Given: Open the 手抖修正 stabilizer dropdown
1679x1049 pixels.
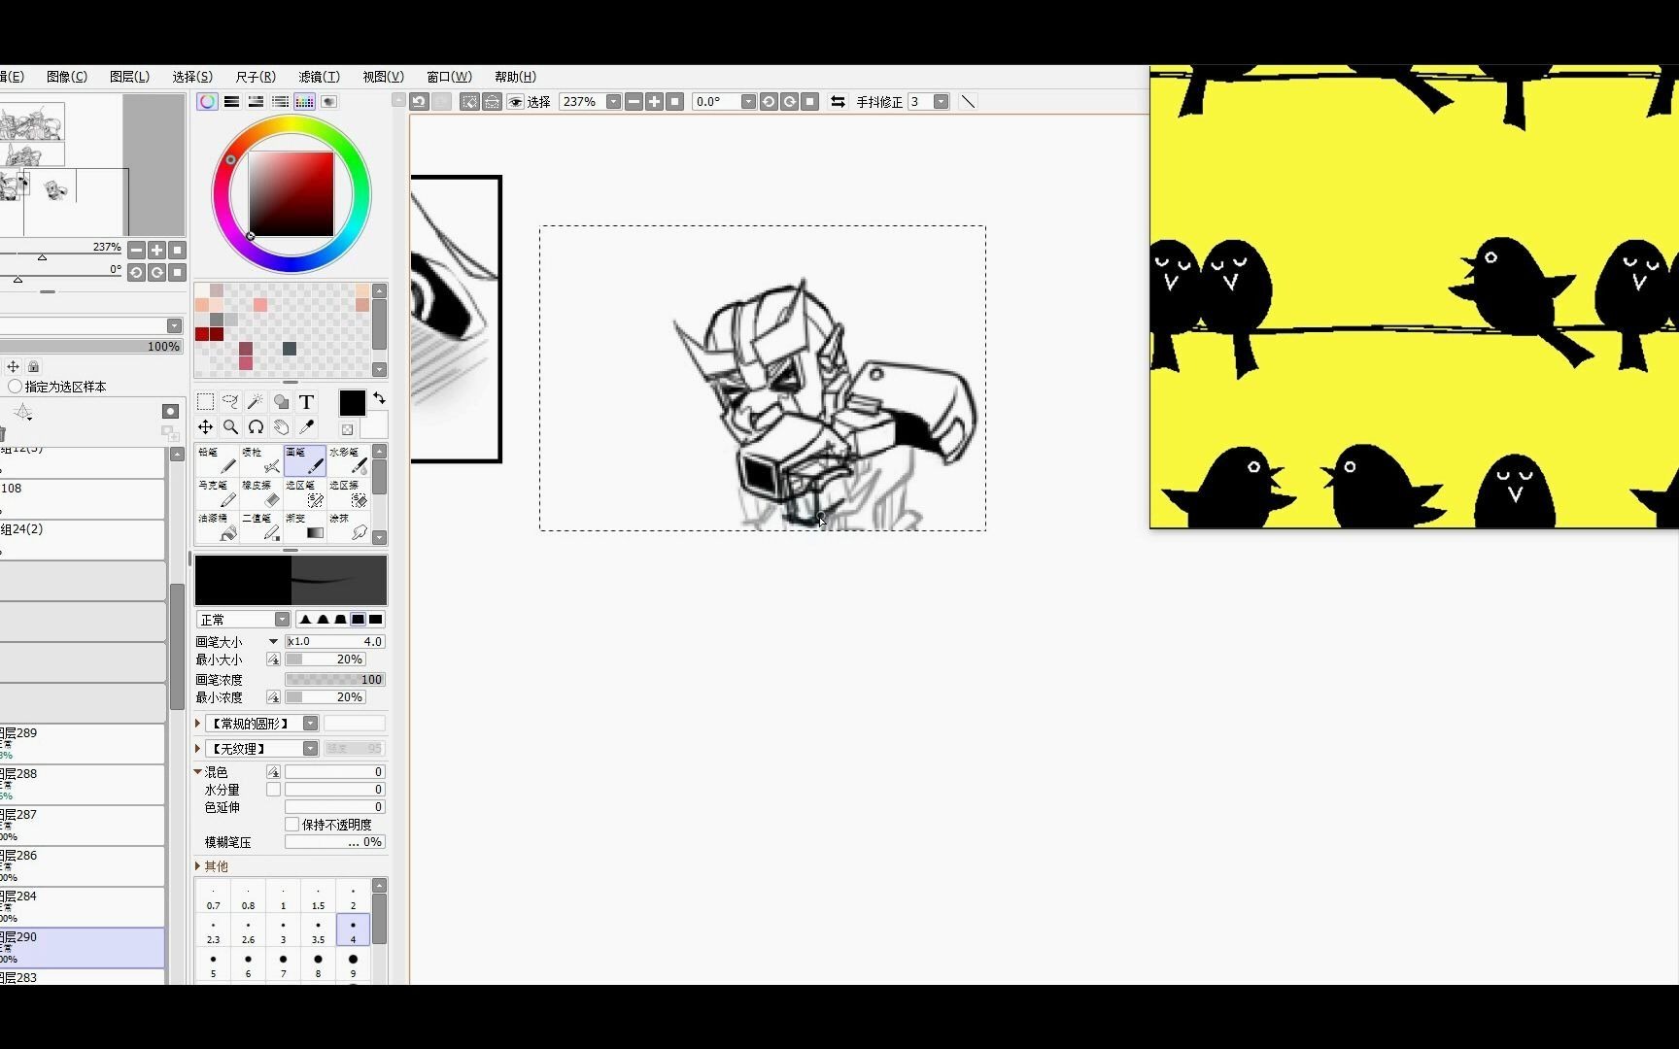Looking at the screenshot, I should (941, 101).
